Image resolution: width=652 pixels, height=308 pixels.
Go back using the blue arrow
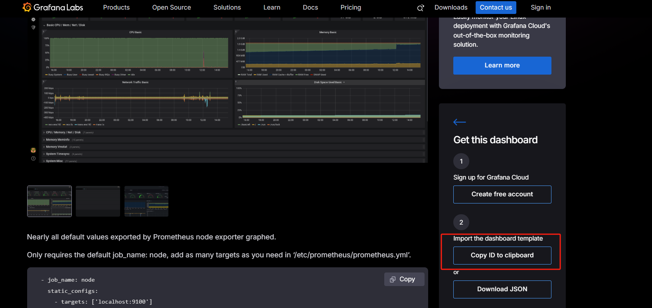[x=460, y=122]
